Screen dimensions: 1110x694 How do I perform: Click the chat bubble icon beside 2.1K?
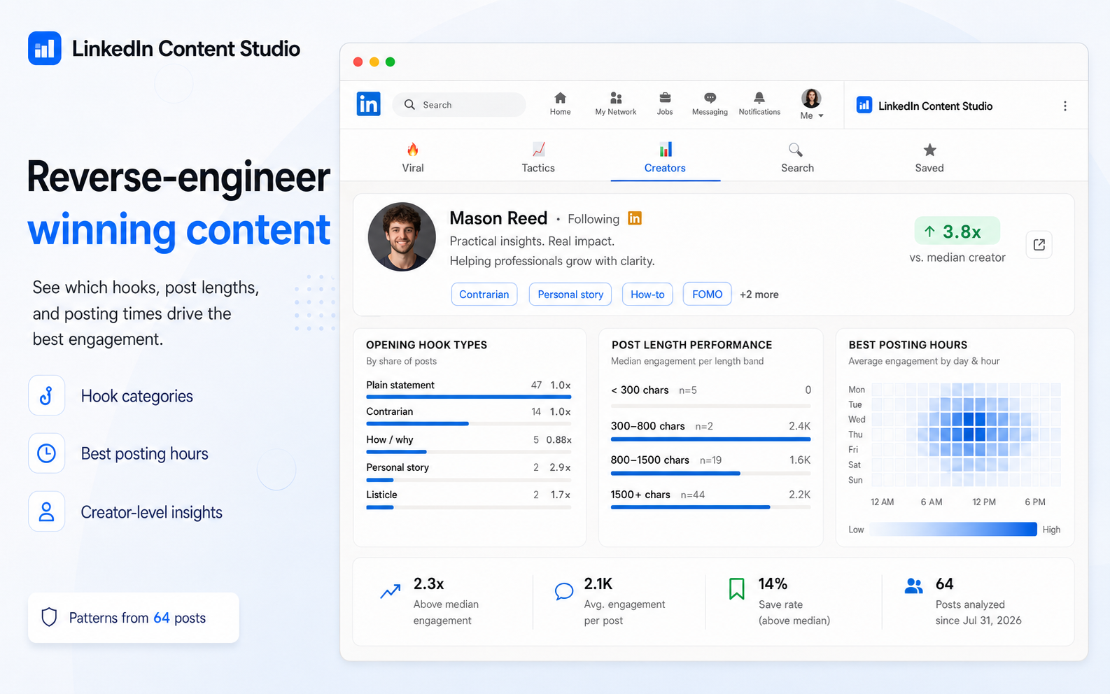click(x=563, y=591)
